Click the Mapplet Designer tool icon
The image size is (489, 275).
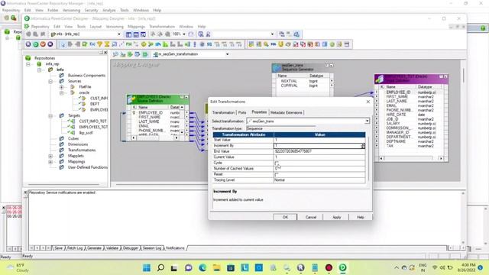[x=138, y=54]
